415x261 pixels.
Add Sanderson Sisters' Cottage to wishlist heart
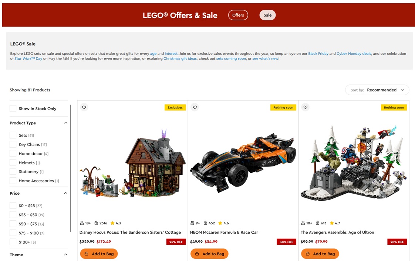pyautogui.click(x=84, y=107)
